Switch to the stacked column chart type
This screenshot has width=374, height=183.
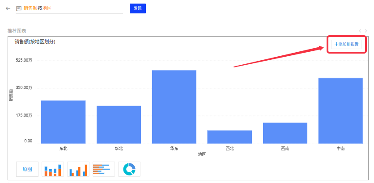(53, 169)
